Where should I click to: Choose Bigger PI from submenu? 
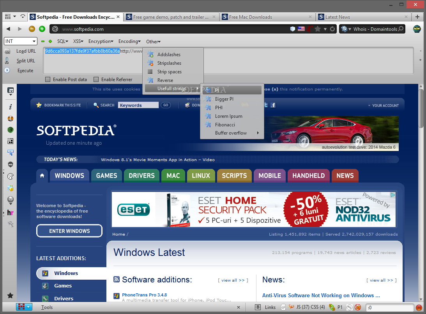tap(232, 99)
